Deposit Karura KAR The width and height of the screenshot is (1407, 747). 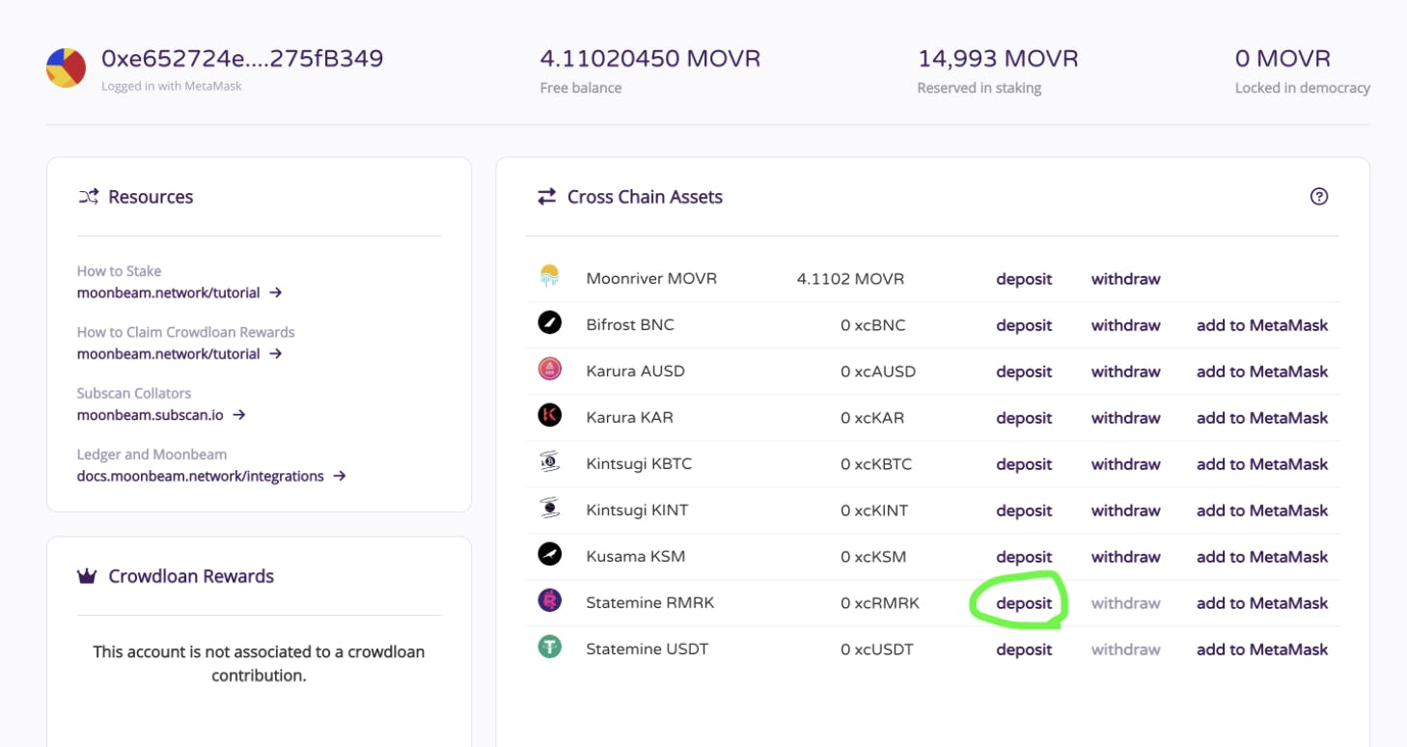1024,418
